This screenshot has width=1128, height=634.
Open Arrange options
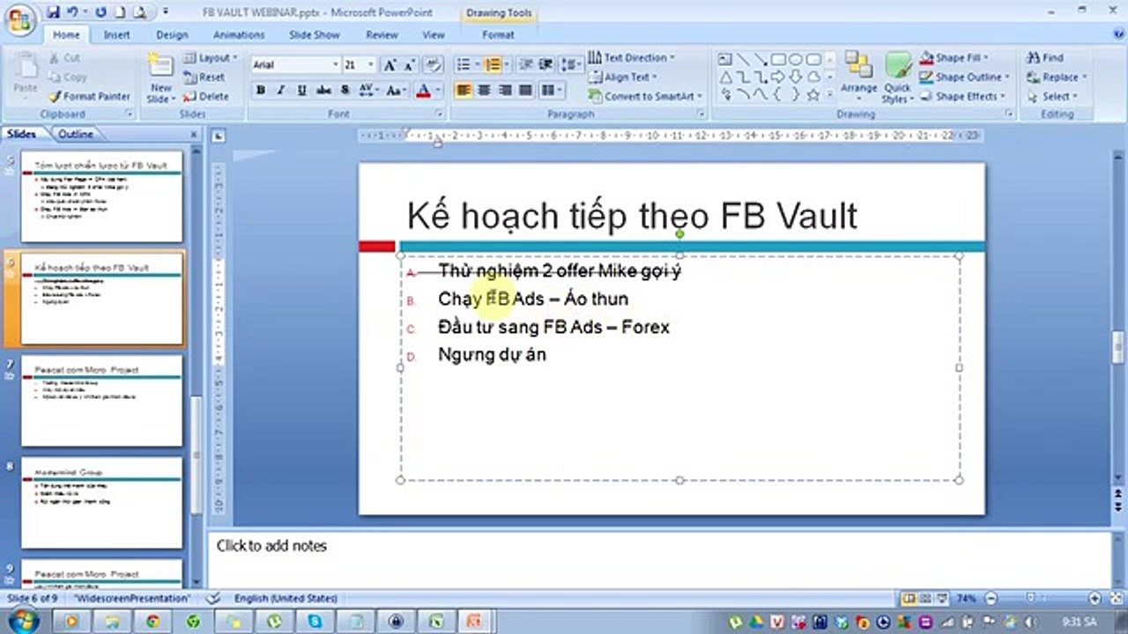tap(858, 75)
